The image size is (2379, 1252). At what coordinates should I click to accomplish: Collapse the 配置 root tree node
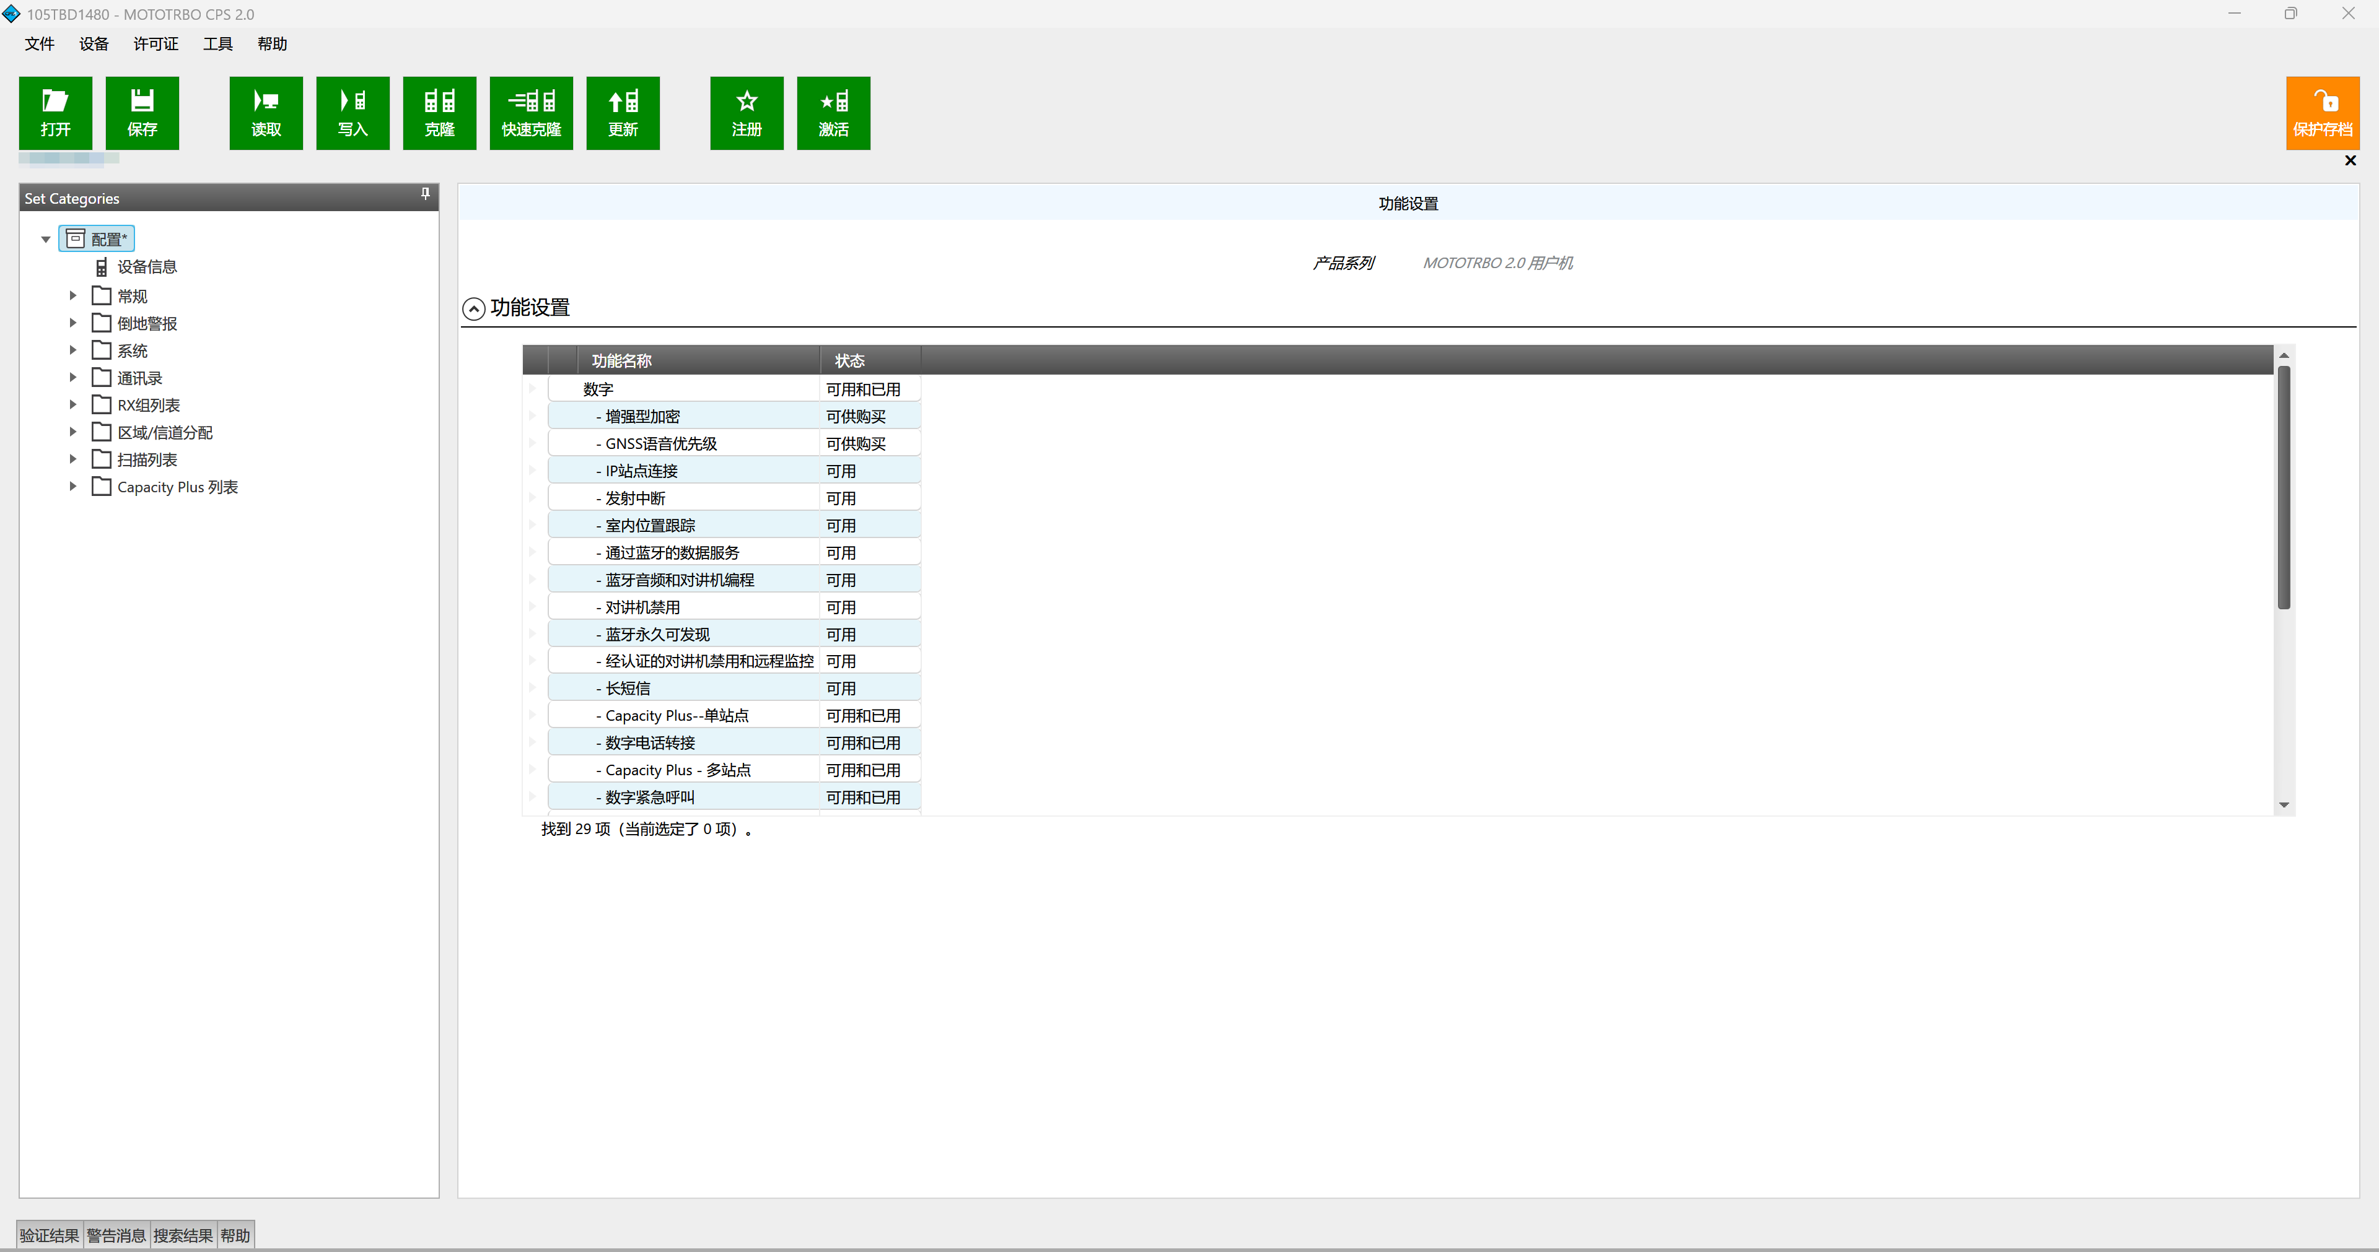click(x=45, y=239)
